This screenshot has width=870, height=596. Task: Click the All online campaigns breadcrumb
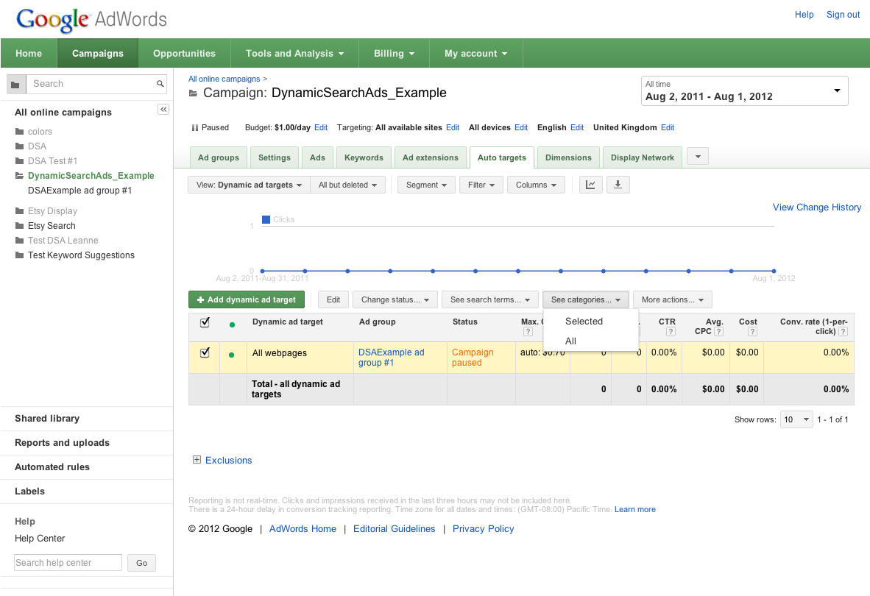[x=224, y=79]
